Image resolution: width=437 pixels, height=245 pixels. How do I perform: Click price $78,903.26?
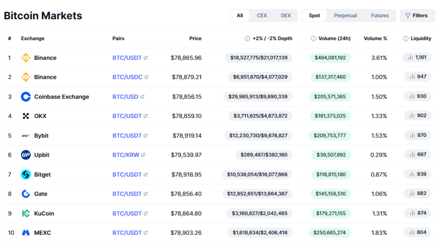186,233
